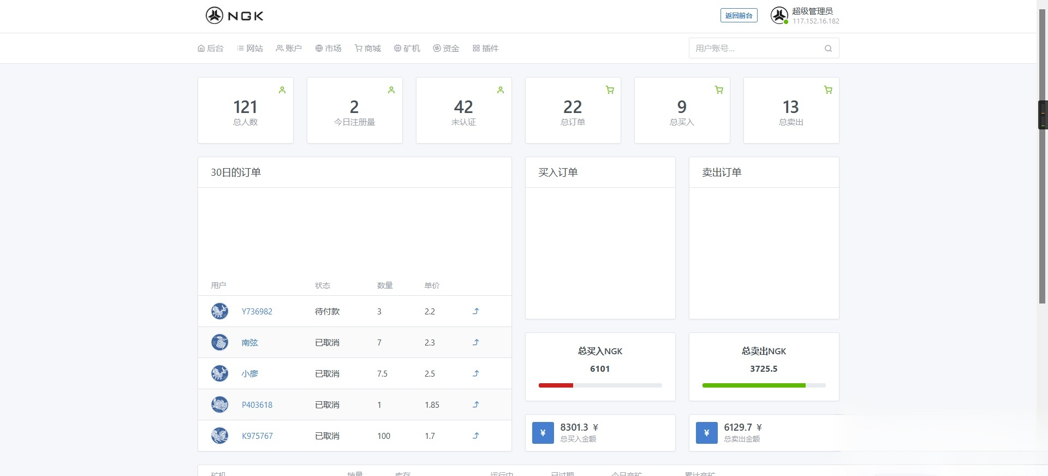Expand the 账户 menu

pos(289,49)
